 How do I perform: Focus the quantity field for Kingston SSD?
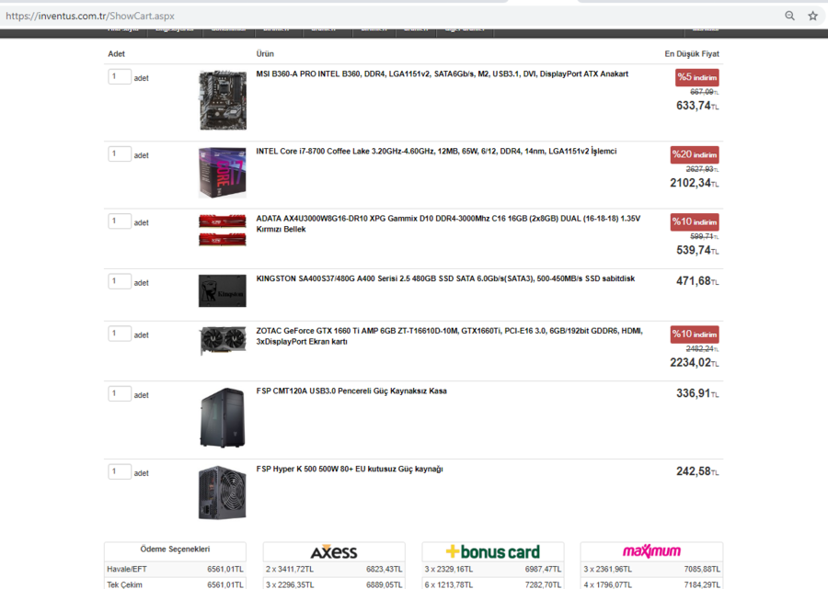120,281
